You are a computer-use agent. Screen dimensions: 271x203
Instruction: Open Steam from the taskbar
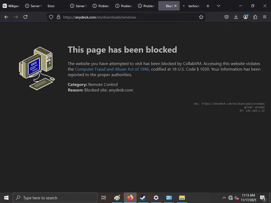[143, 198]
